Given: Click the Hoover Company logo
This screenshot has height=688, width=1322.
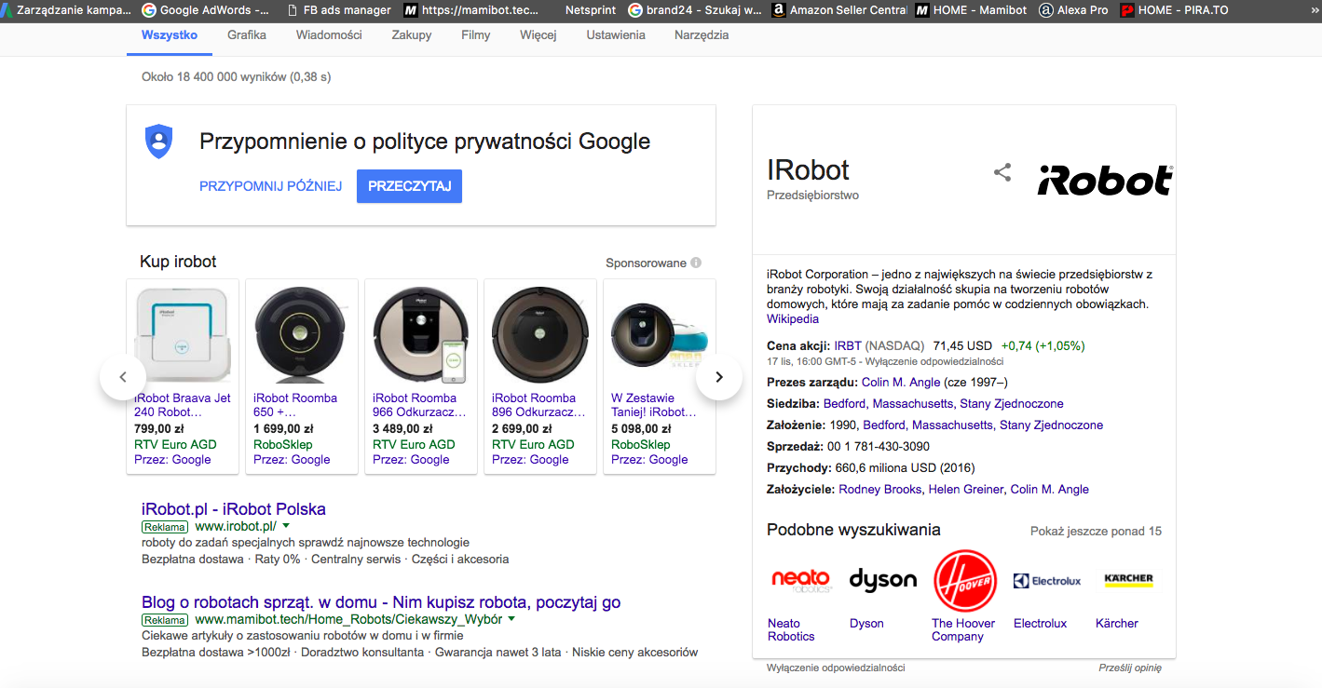Looking at the screenshot, I should 964,580.
